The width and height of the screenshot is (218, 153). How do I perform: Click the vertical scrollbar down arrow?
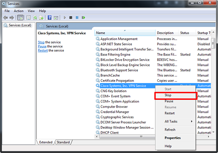(213, 132)
